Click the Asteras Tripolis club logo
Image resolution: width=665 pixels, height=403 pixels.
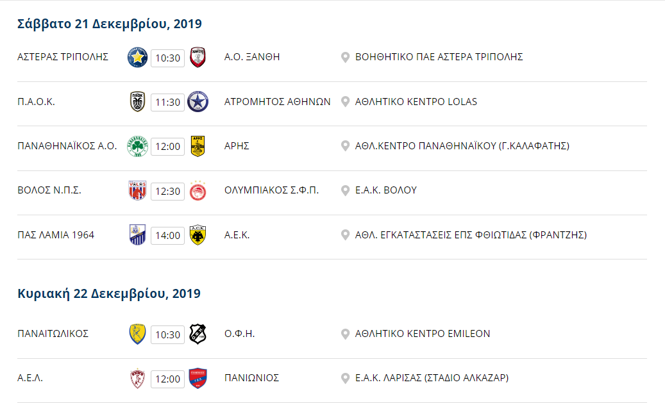coord(137,57)
